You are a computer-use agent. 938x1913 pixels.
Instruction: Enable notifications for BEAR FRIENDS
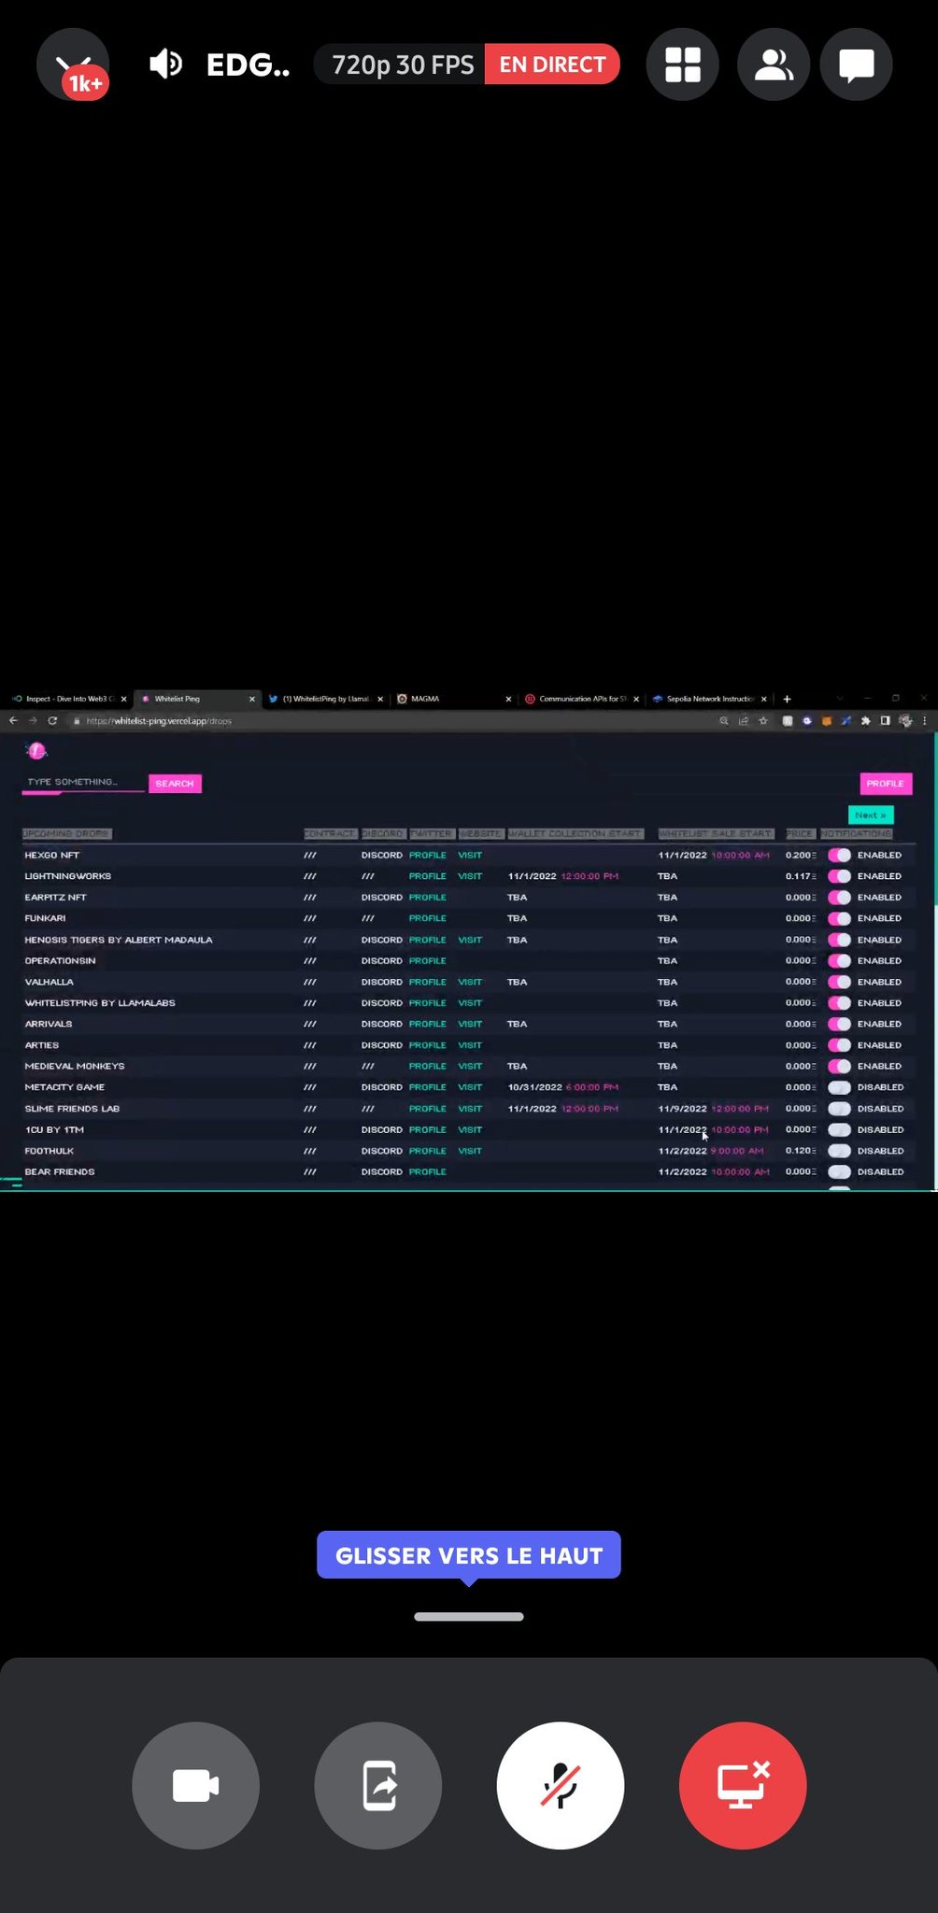click(839, 1171)
